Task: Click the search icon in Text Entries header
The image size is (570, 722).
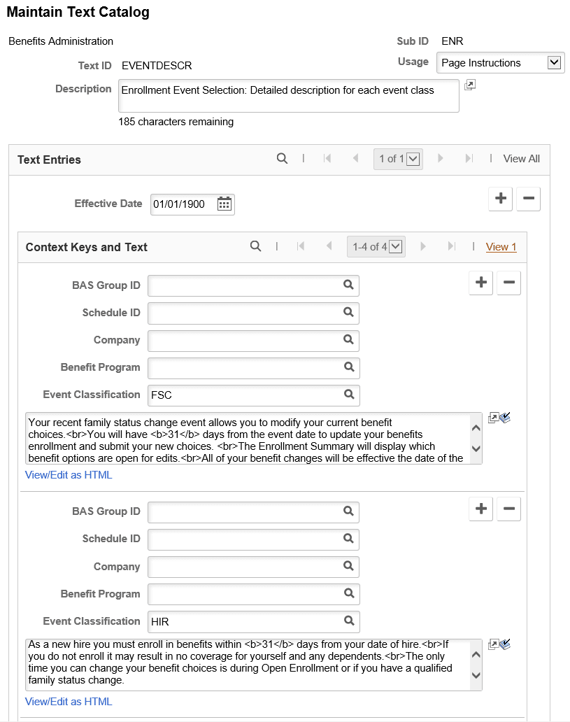Action: coord(282,158)
